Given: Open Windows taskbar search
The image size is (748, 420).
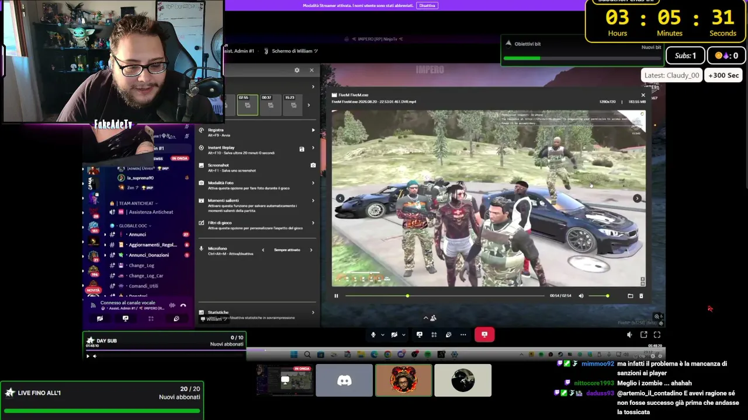Looking at the screenshot, I should [x=307, y=354].
